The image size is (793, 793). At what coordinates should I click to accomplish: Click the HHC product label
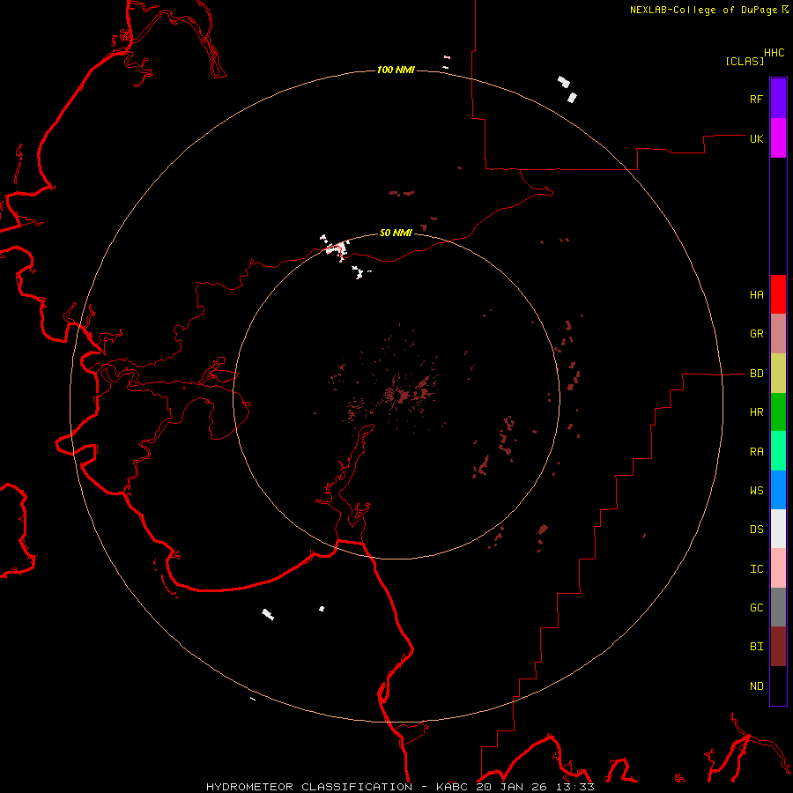[774, 53]
